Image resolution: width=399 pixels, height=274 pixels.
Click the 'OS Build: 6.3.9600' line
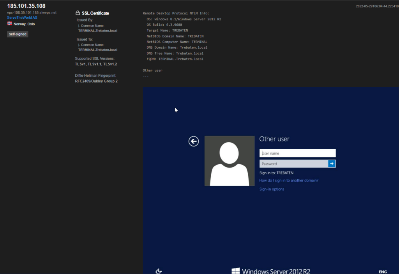(164, 25)
